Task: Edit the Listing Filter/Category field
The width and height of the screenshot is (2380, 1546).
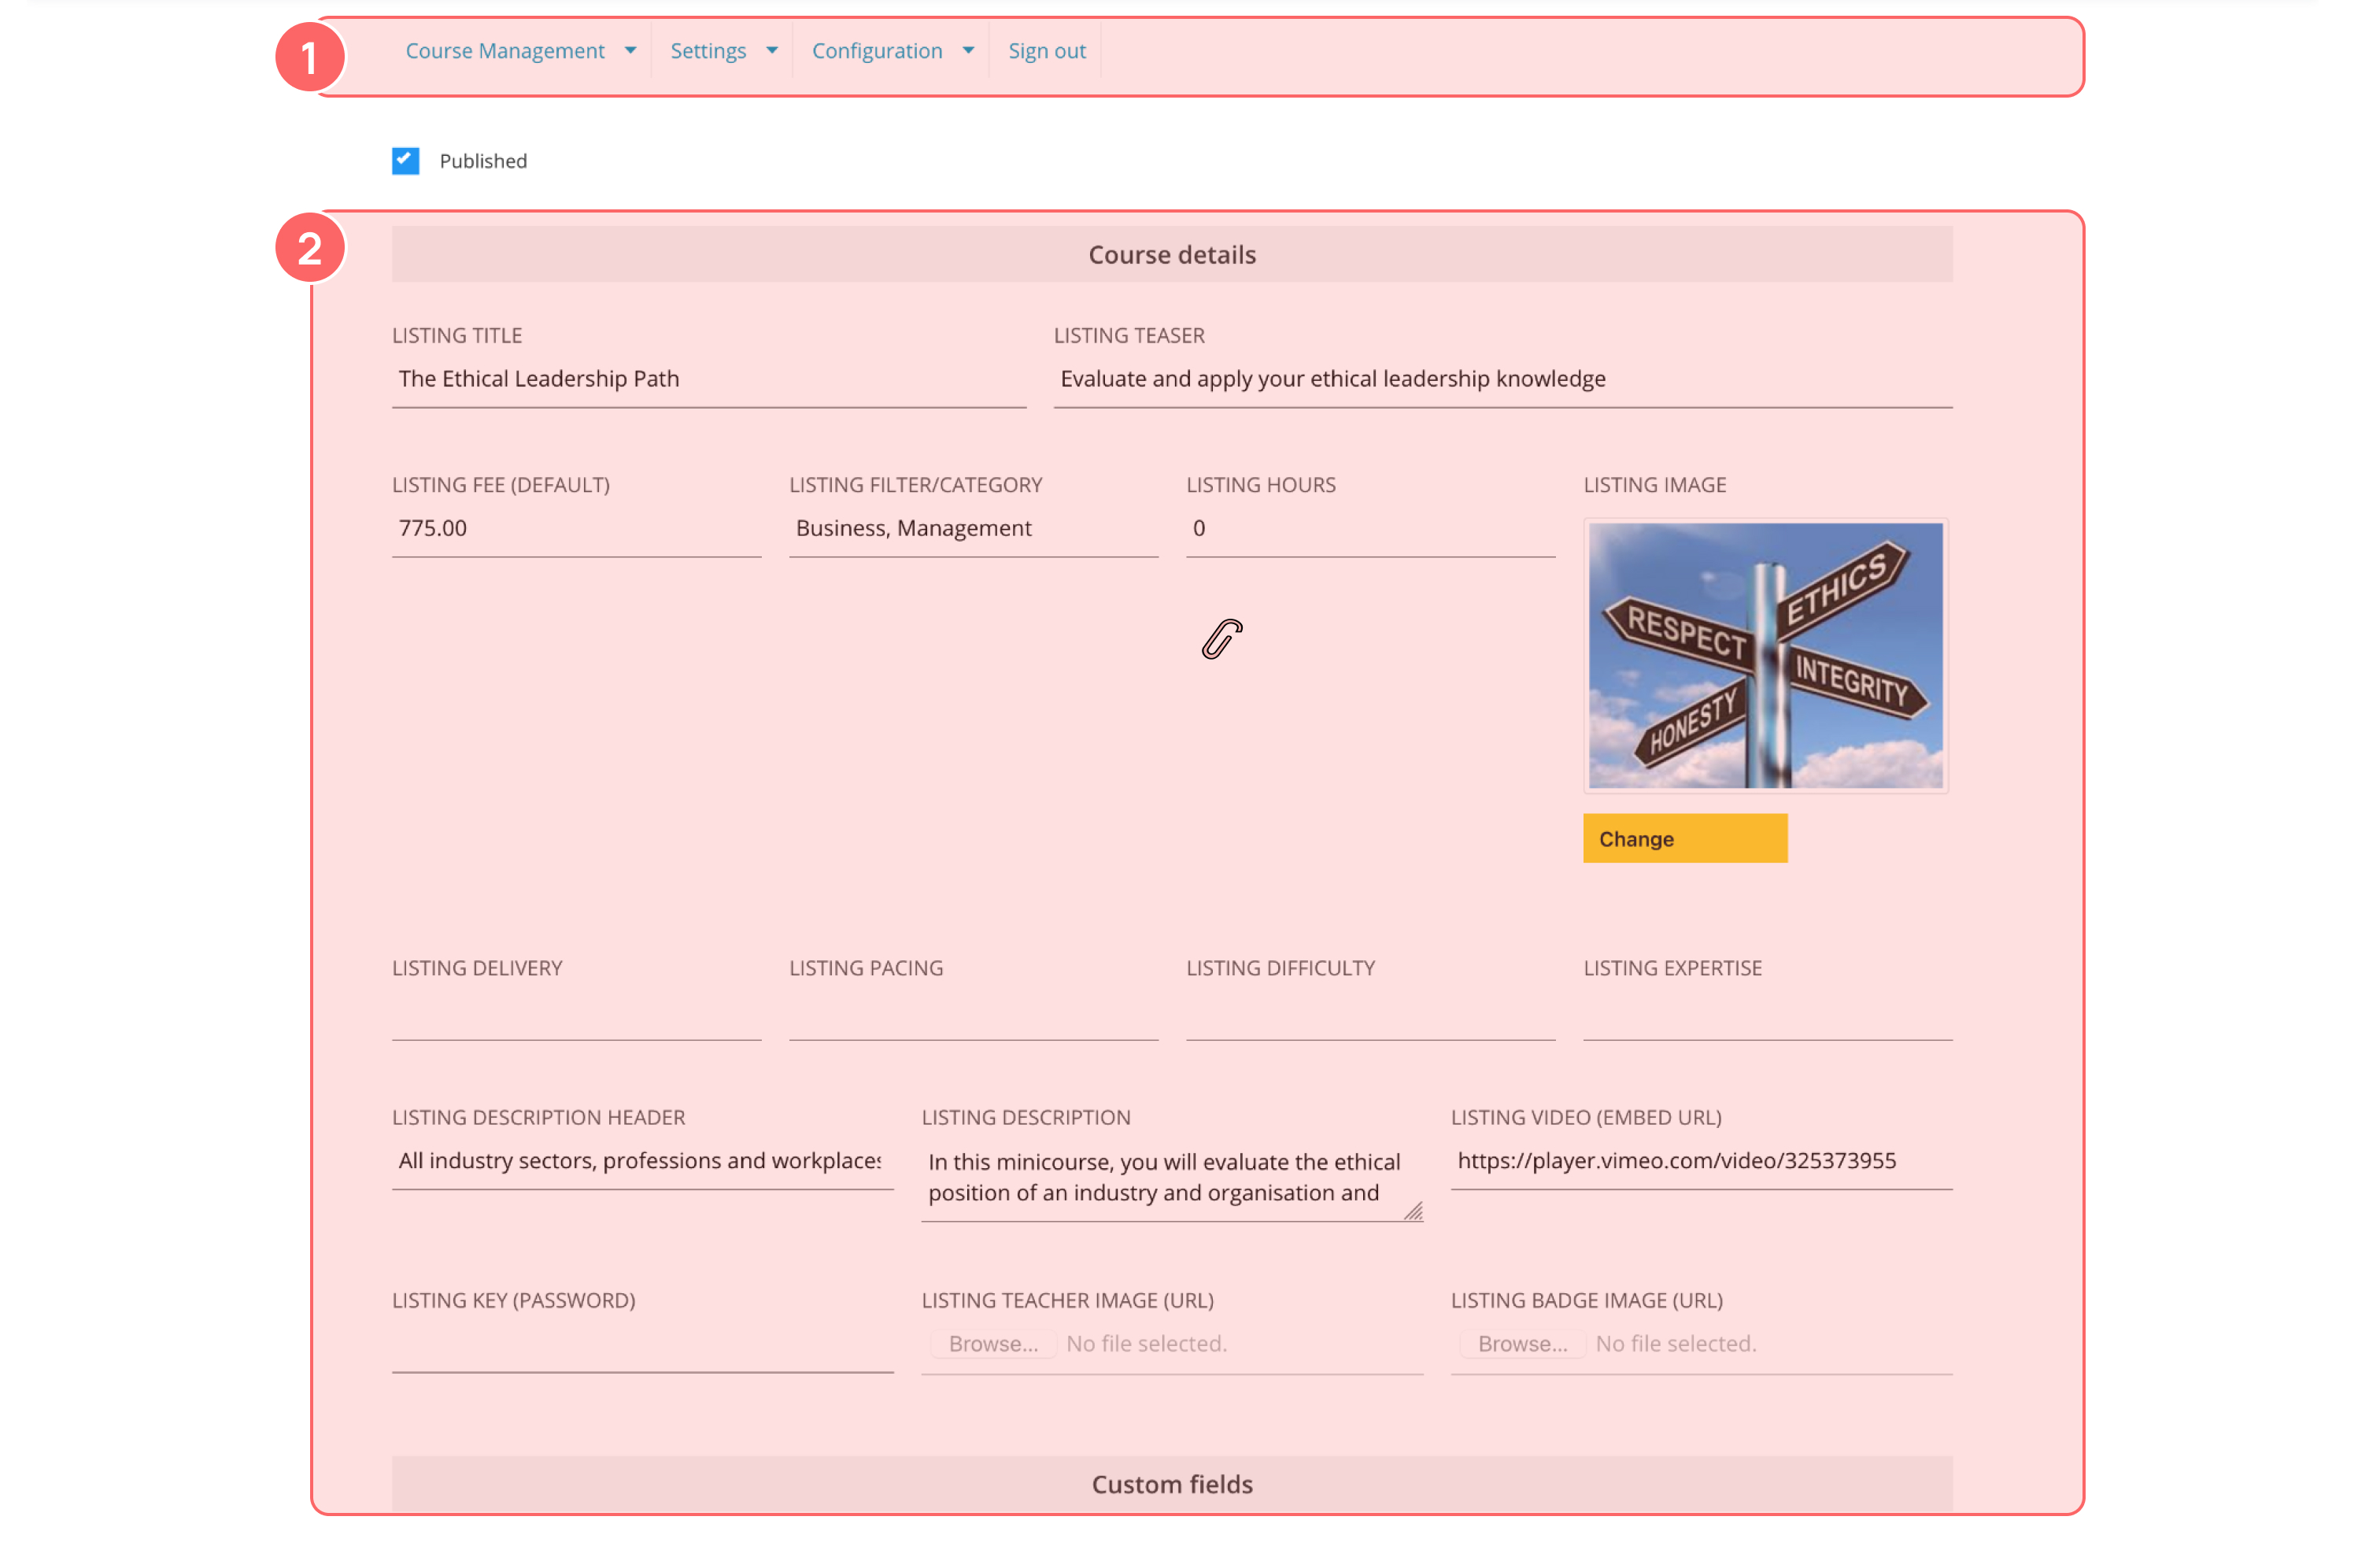Action: point(974,528)
